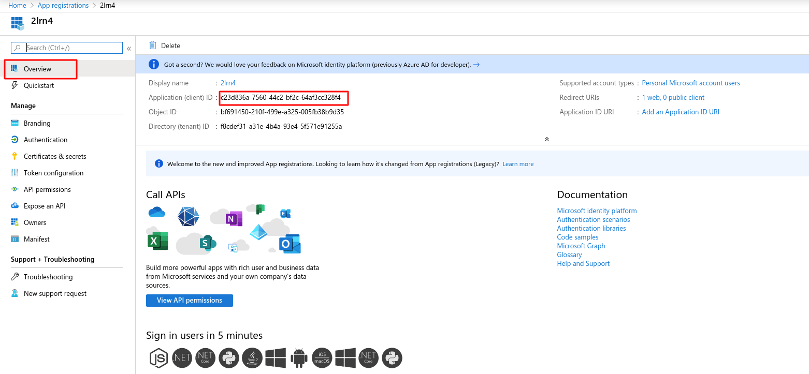Screen dimensions: 809x374
Task: Collapse the sidebar with double chevron
Action: pyautogui.click(x=129, y=49)
